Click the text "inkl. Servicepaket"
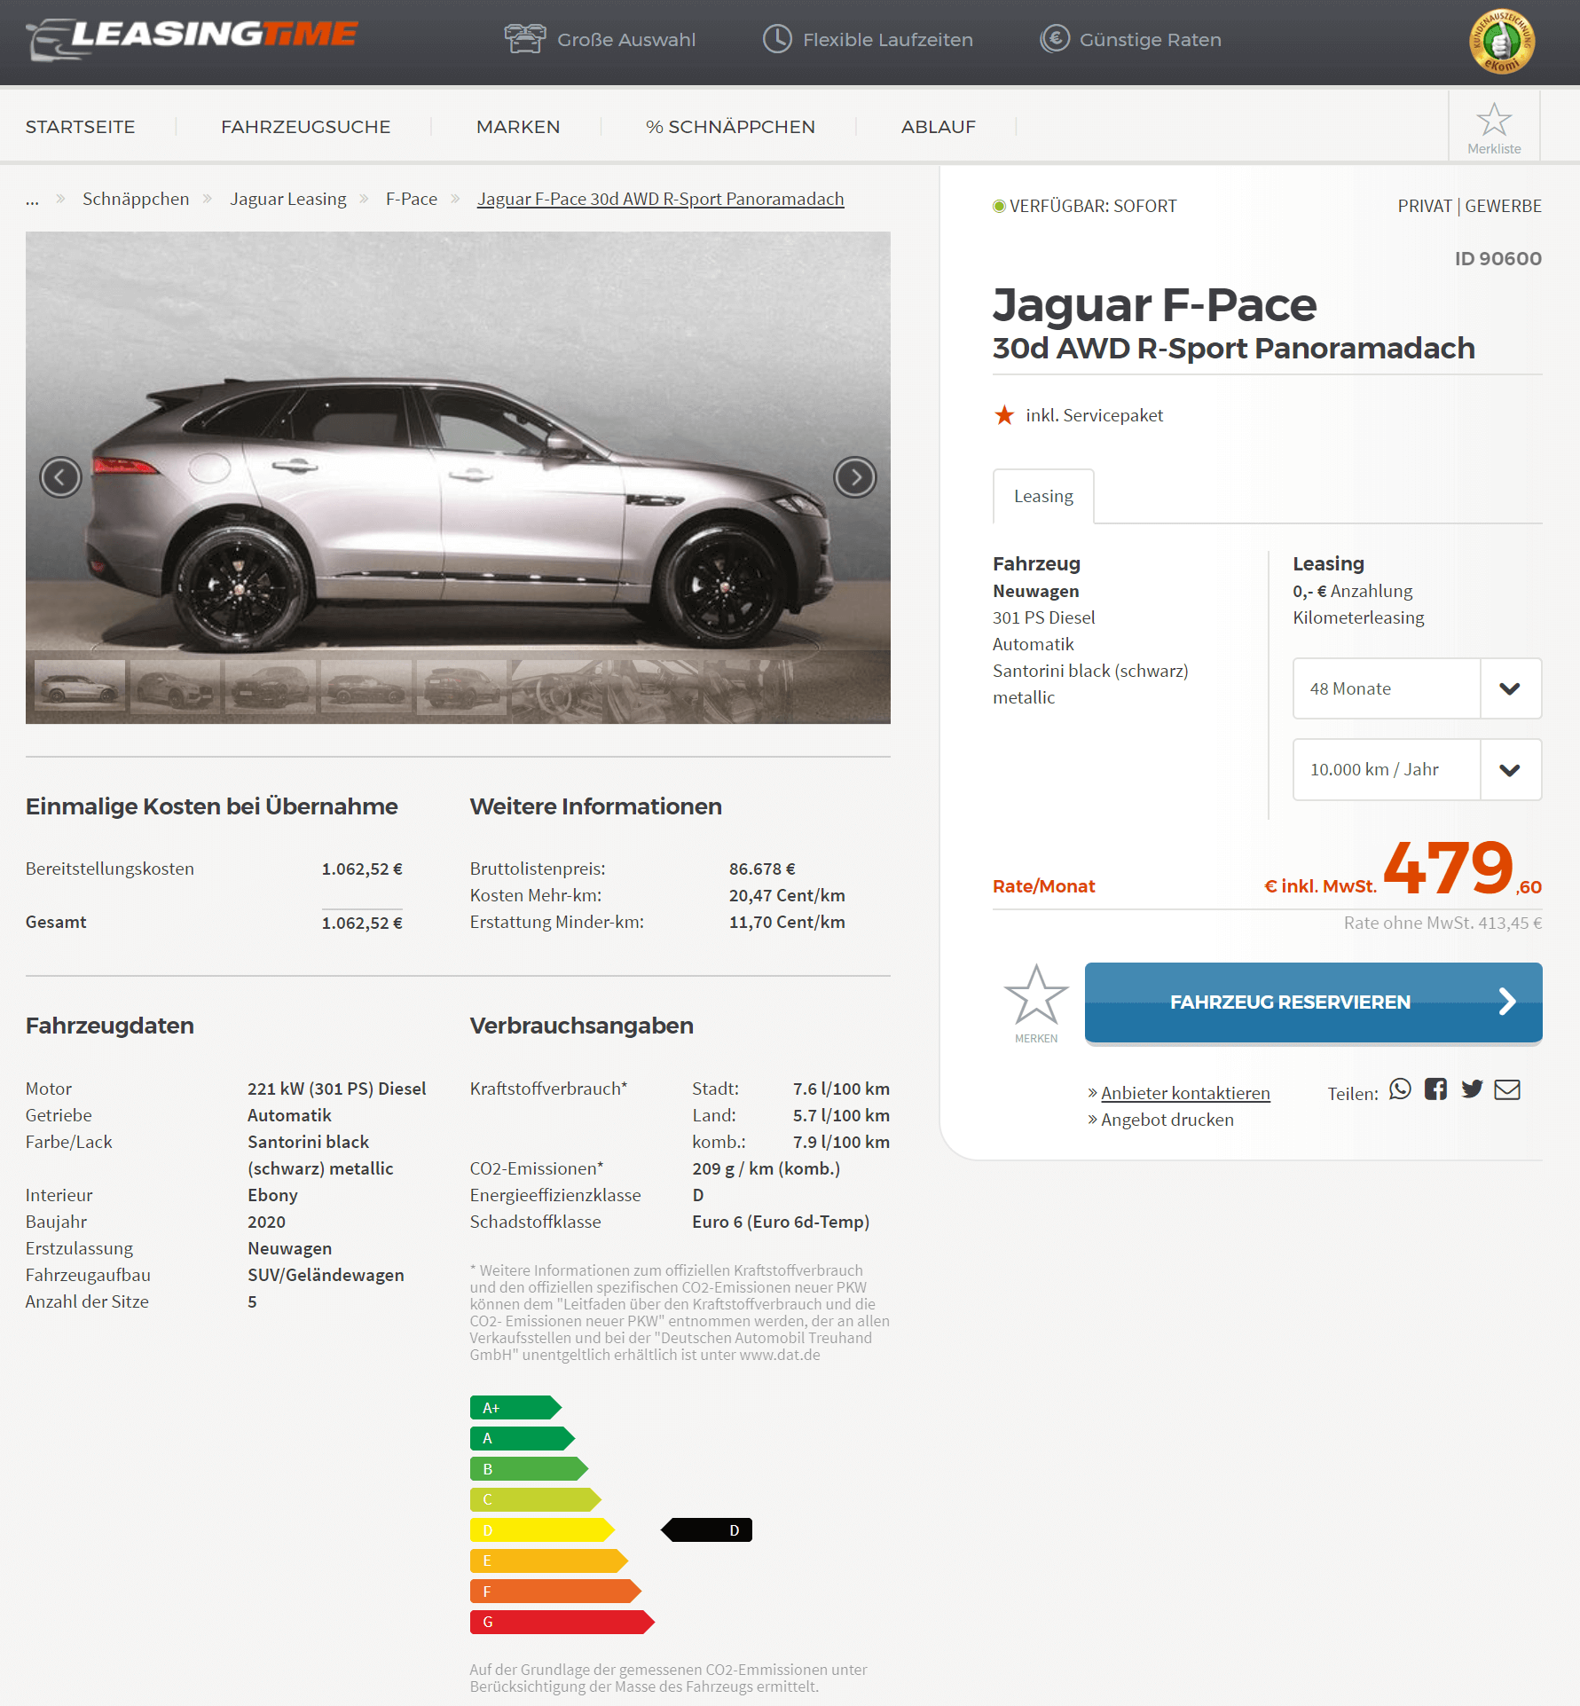 click(1094, 415)
